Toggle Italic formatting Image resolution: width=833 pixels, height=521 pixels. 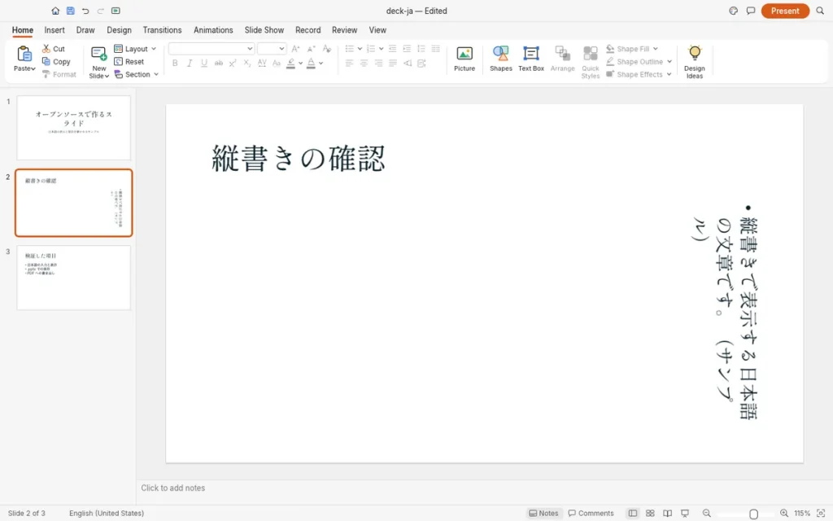[189, 63]
